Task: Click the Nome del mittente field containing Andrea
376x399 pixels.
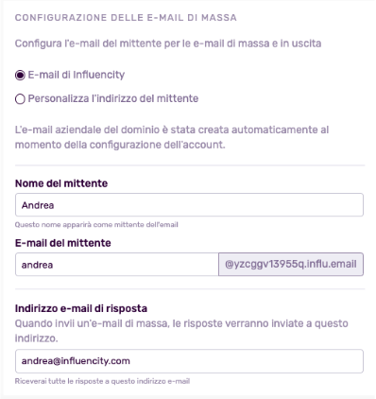Action: (x=189, y=205)
